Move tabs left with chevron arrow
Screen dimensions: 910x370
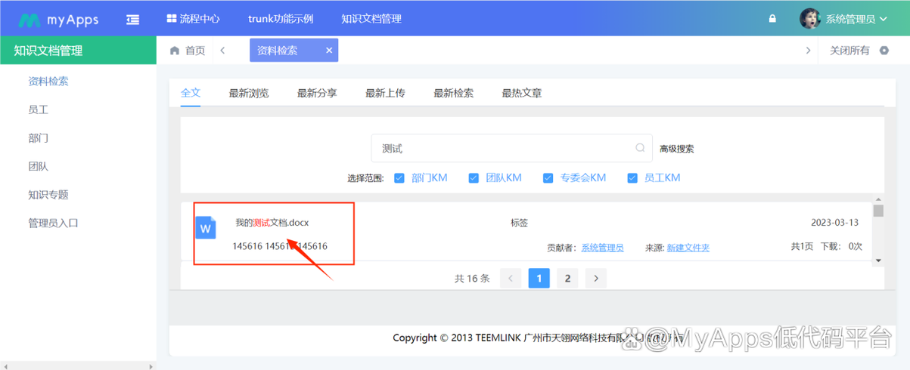tap(222, 51)
